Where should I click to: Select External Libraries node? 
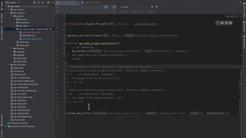click(19, 123)
